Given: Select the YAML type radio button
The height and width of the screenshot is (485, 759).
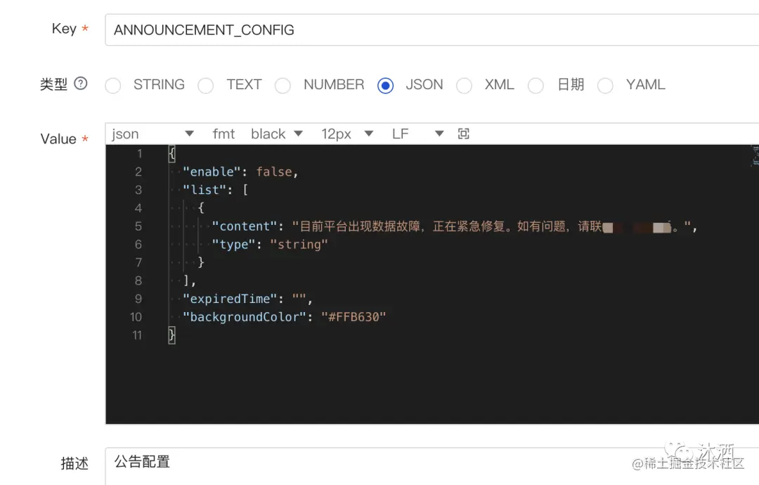Looking at the screenshot, I should tap(605, 86).
